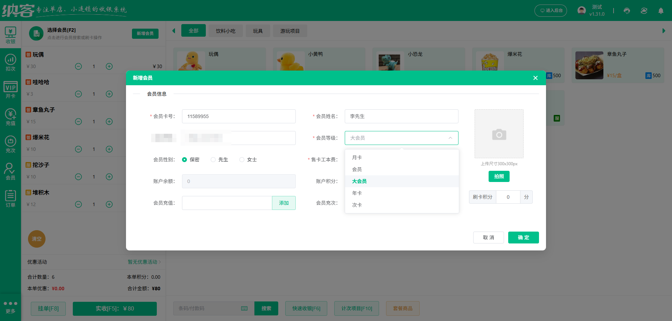Open the 收银 cashier sidebar icon

click(x=10, y=35)
